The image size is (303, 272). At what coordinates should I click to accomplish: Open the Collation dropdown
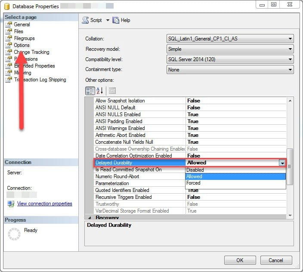(230, 39)
